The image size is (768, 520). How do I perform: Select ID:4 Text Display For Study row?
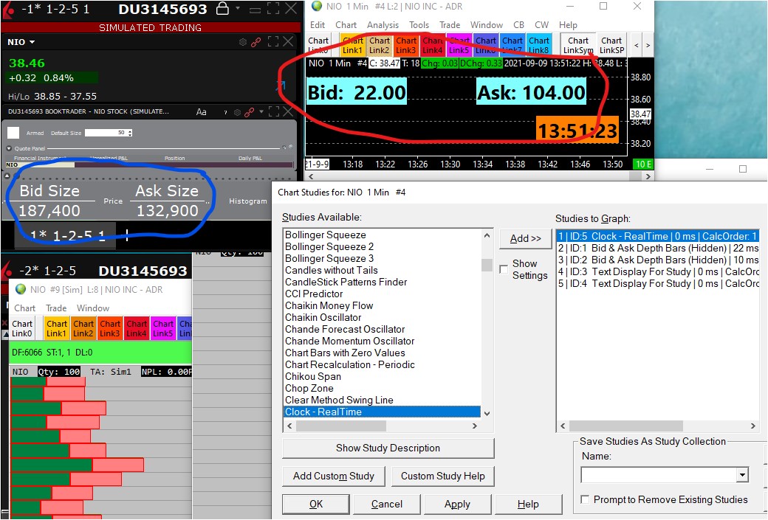tap(658, 283)
